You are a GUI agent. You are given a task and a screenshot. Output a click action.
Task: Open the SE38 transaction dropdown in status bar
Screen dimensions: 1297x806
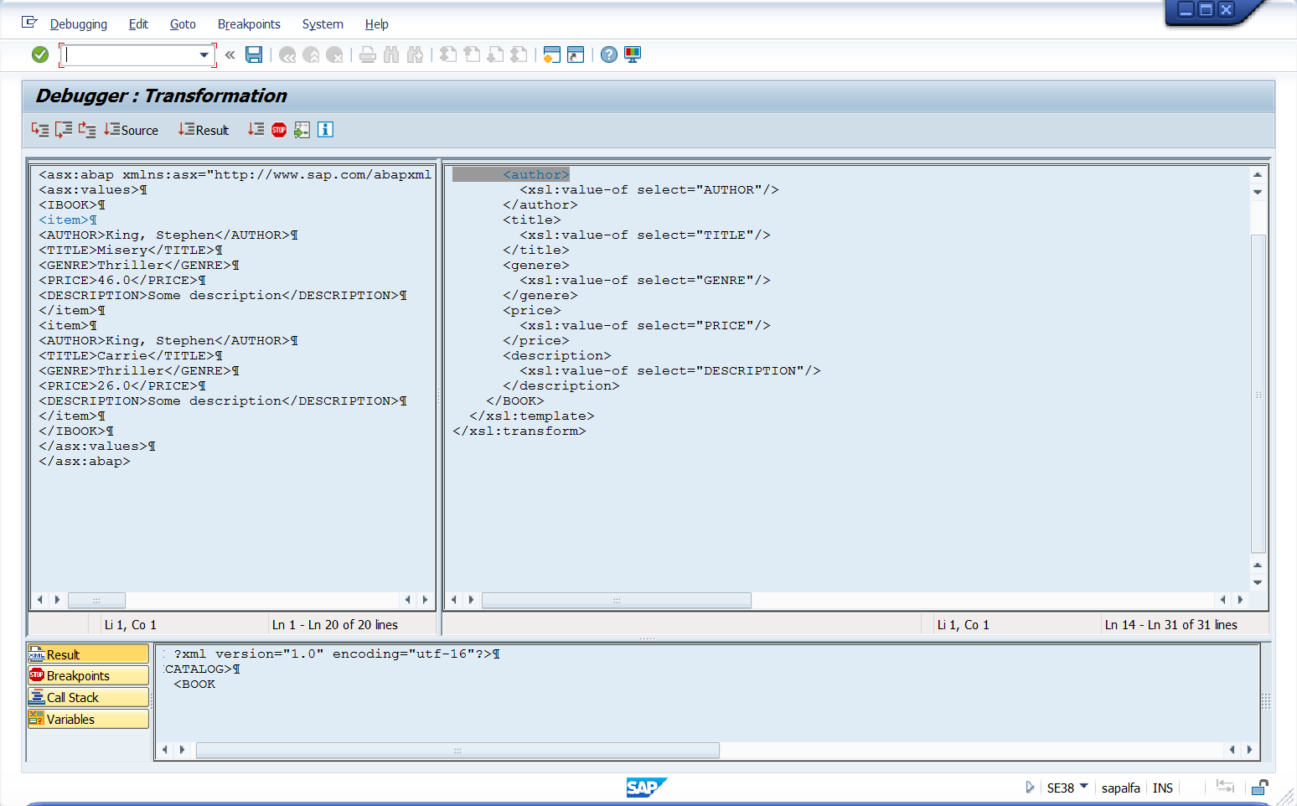pyautogui.click(x=1083, y=787)
